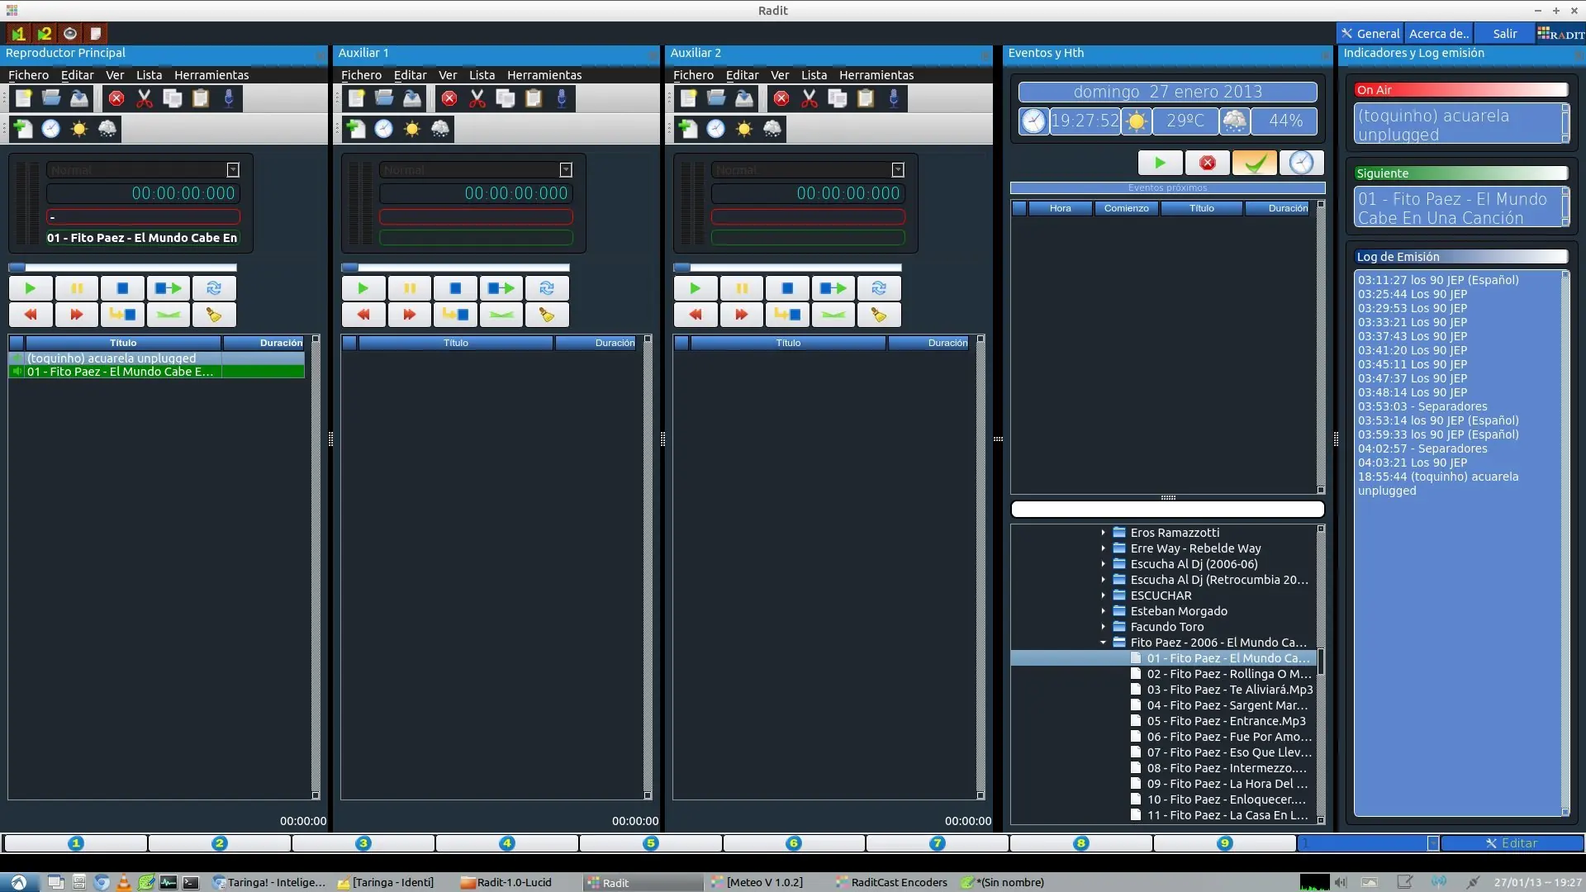Select '(toquinho) acuarela unplugged' playlist row

pos(157,358)
